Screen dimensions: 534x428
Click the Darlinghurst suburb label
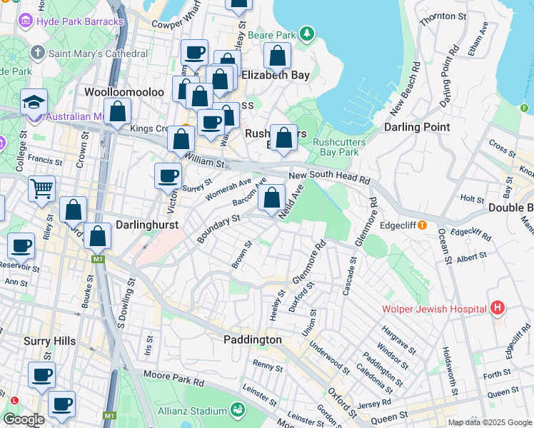click(147, 225)
